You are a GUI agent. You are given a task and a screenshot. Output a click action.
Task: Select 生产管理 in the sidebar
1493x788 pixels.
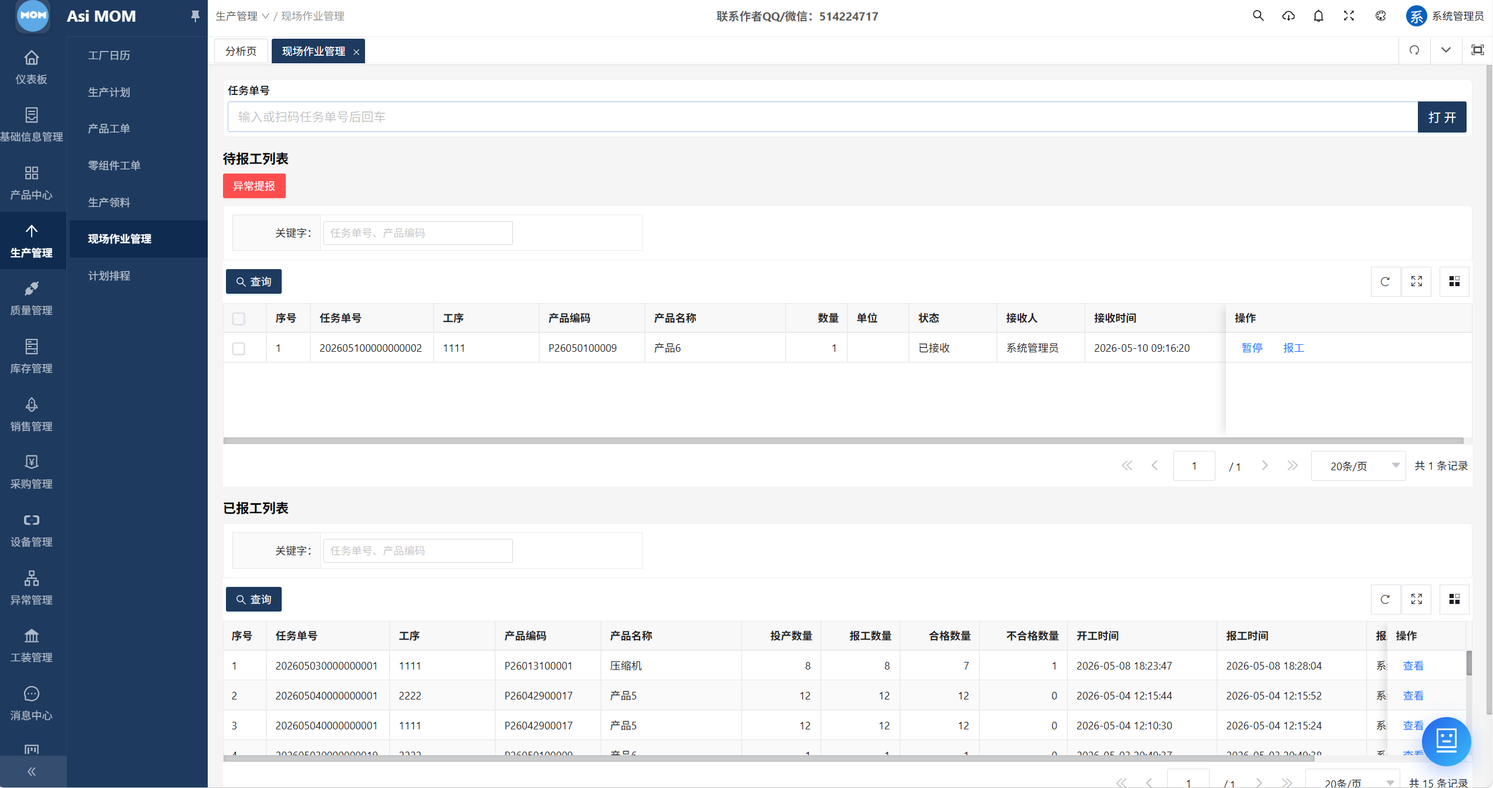pyautogui.click(x=32, y=240)
